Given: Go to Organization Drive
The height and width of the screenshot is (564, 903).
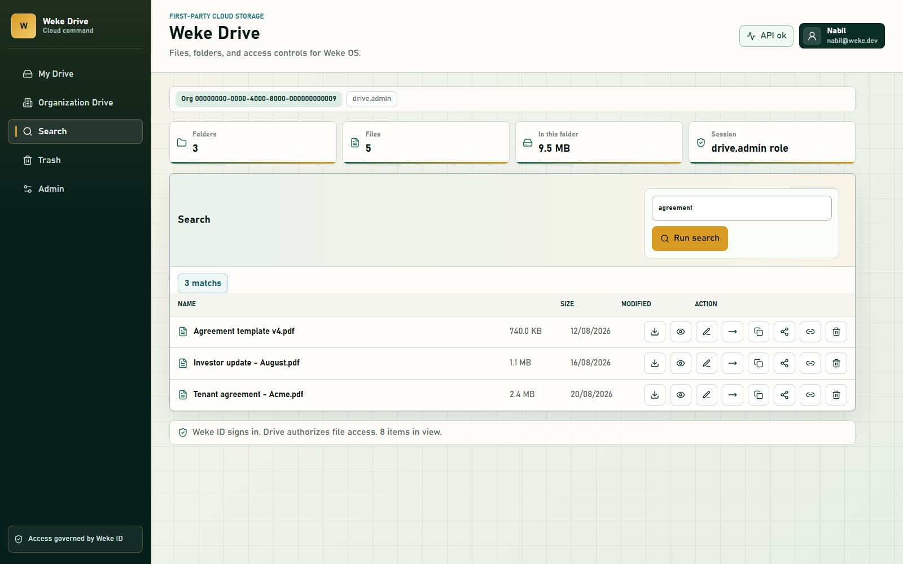Looking at the screenshot, I should pyautogui.click(x=75, y=103).
